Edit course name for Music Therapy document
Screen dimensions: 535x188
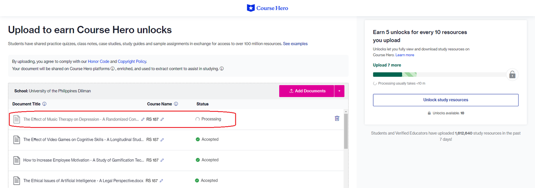pyautogui.click(x=162, y=119)
